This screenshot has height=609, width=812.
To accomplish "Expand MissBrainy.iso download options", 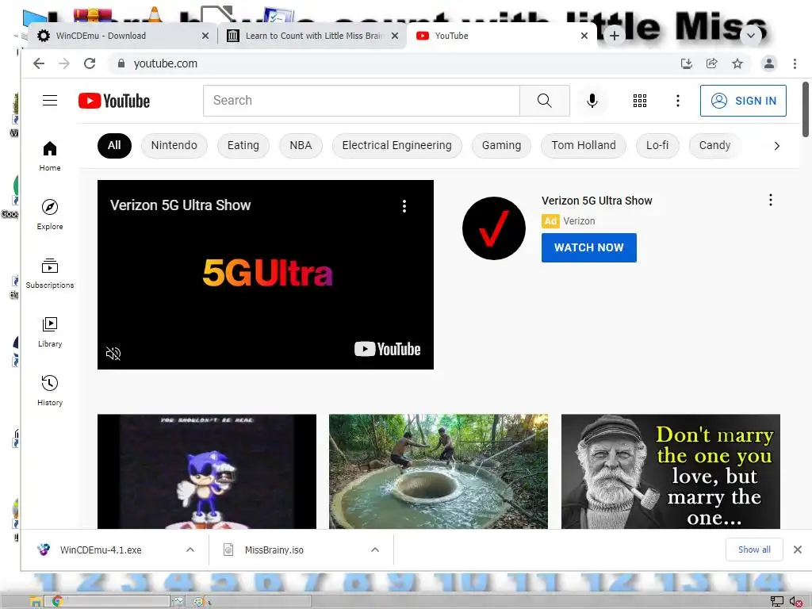I will [x=375, y=550].
